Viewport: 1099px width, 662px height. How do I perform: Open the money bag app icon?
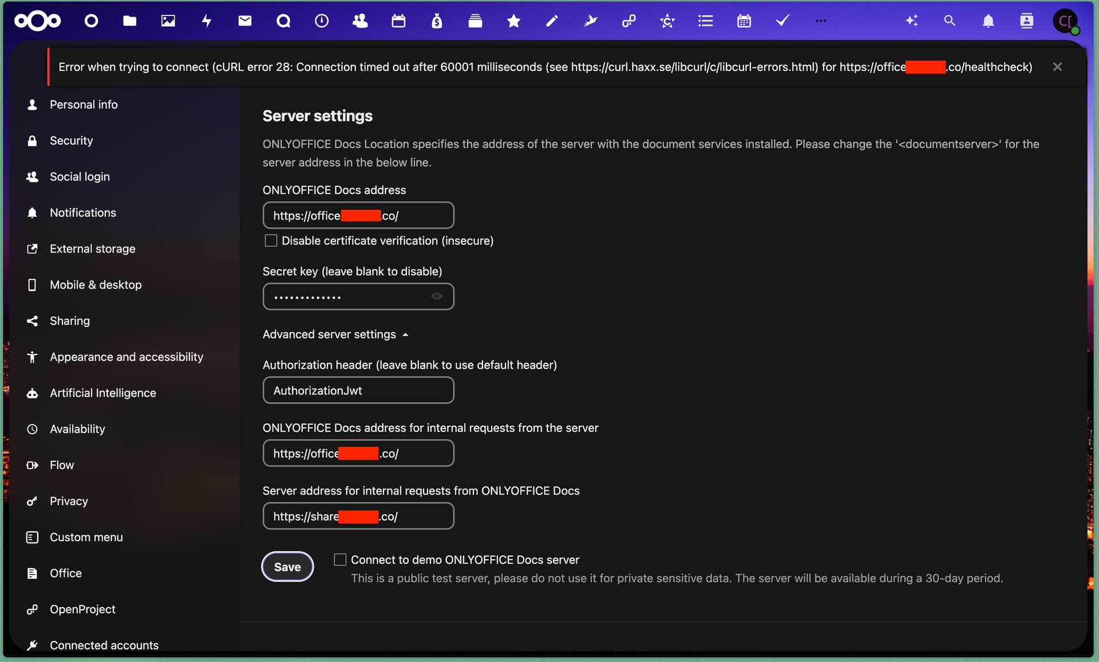point(437,21)
